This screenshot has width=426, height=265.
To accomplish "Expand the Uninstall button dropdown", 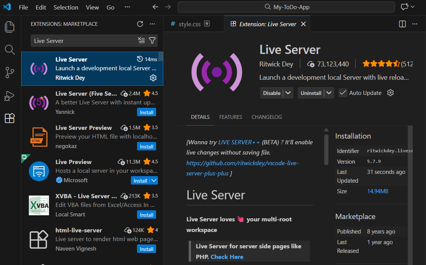I will pyautogui.click(x=329, y=92).
